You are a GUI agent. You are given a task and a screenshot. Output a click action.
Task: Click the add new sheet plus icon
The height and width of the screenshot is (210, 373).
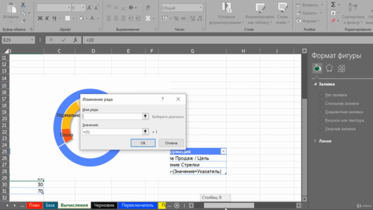point(177,205)
